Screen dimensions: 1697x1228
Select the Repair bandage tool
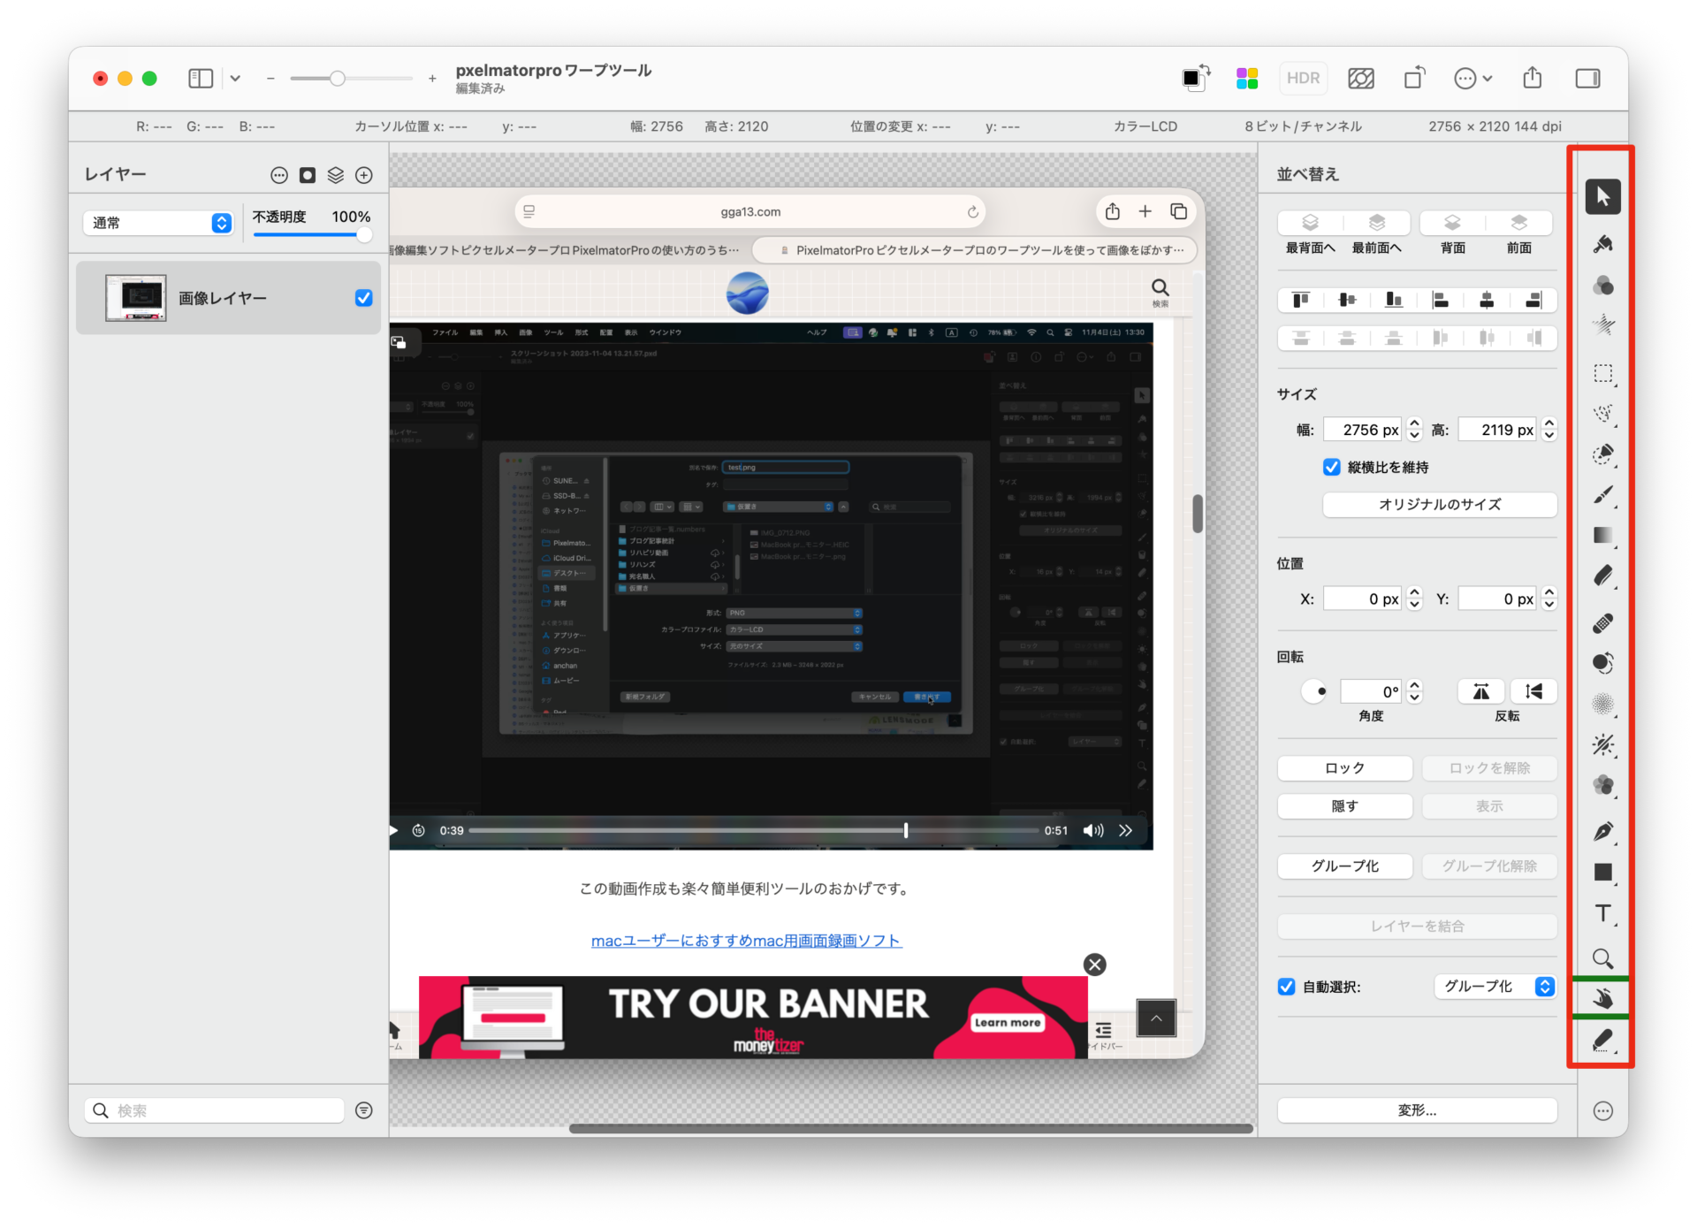(x=1602, y=623)
